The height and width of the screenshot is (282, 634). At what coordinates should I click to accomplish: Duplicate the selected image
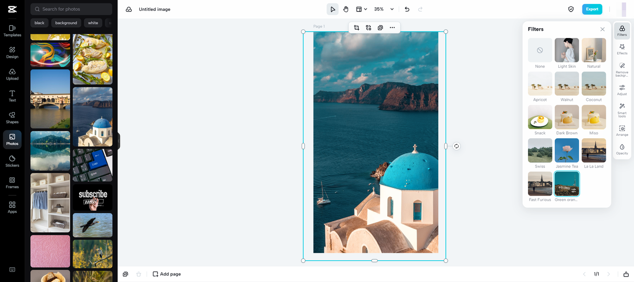coord(380,28)
